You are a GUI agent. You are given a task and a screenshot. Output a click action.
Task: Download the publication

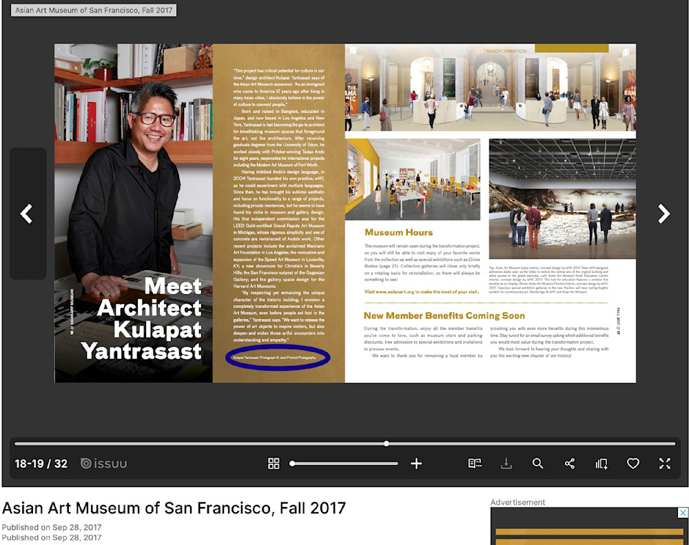pos(506,464)
